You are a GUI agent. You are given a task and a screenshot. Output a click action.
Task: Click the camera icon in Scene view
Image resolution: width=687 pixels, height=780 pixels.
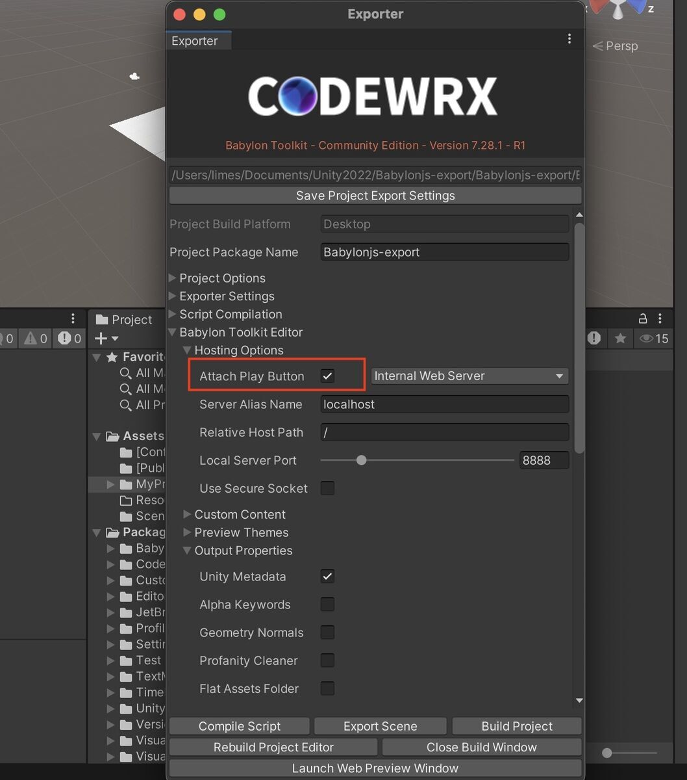(134, 77)
